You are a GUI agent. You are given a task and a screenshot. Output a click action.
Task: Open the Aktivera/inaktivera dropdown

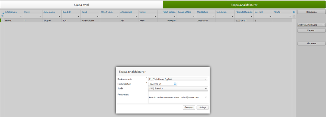(x=311, y=25)
